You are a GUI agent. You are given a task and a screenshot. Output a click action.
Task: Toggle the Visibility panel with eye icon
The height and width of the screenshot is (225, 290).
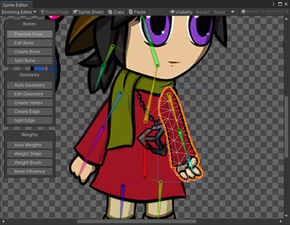[181, 12]
